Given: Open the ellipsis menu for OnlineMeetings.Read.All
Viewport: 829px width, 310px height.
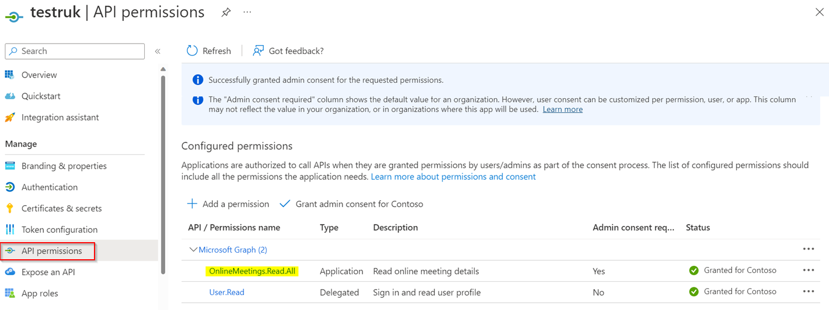Looking at the screenshot, I should [x=809, y=270].
